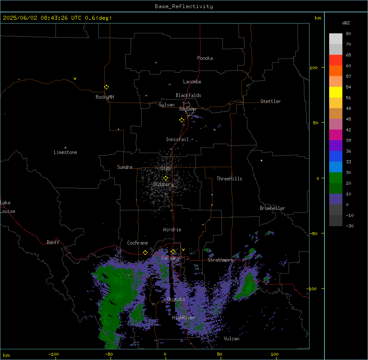The height and width of the screenshot is (360, 368).
Task: Click the Sundre town label
Action: [x=125, y=167]
